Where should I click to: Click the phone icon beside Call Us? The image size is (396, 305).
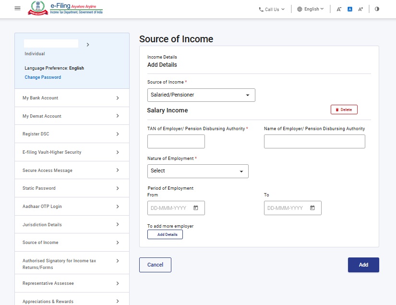[x=261, y=10]
